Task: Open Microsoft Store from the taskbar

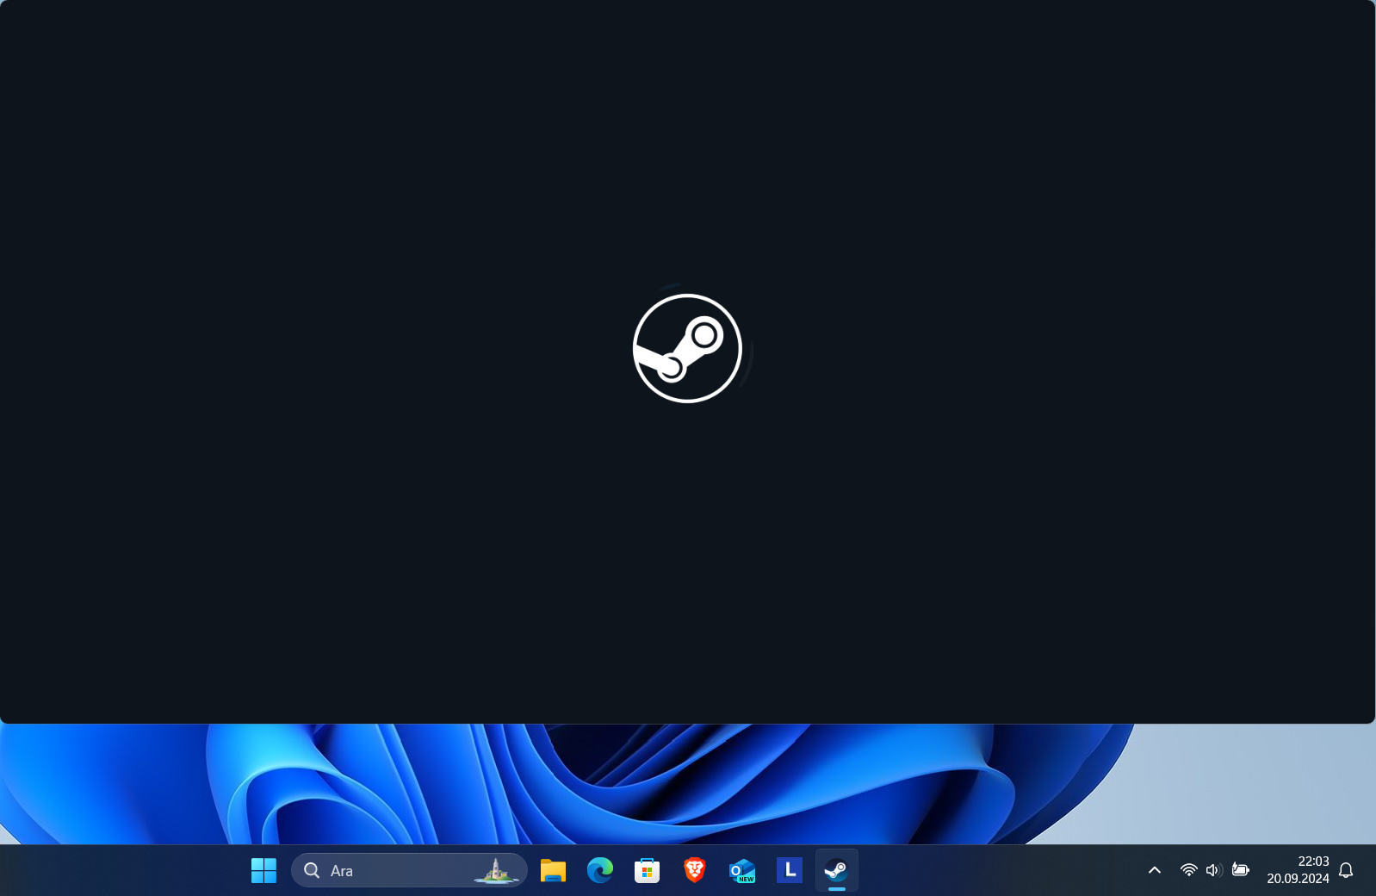Action: (x=648, y=870)
